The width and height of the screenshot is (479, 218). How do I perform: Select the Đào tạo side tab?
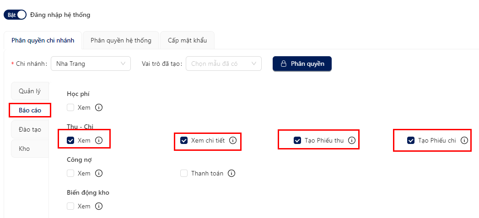click(x=30, y=129)
